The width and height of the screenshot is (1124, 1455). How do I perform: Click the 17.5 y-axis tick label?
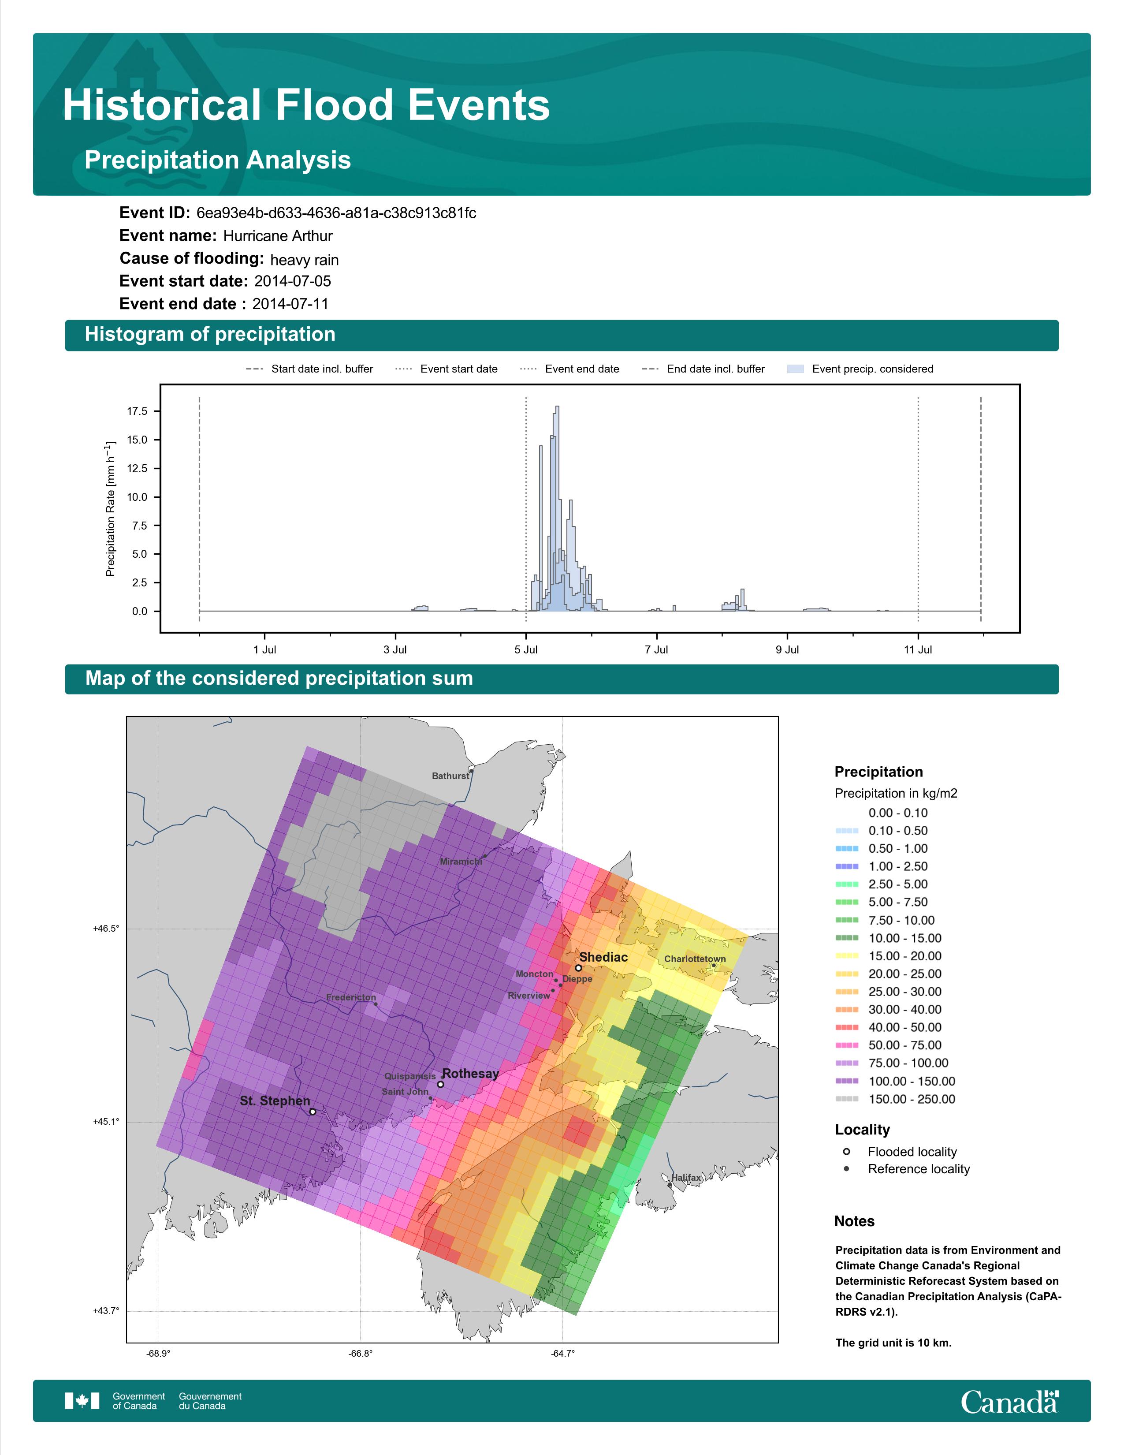(137, 411)
